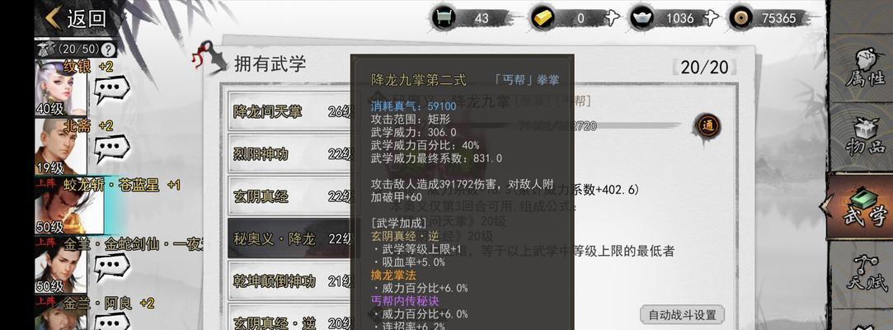This screenshot has height=330, width=893.
Task: Tap the cauldron resource icon showing 43
Action: tap(444, 18)
